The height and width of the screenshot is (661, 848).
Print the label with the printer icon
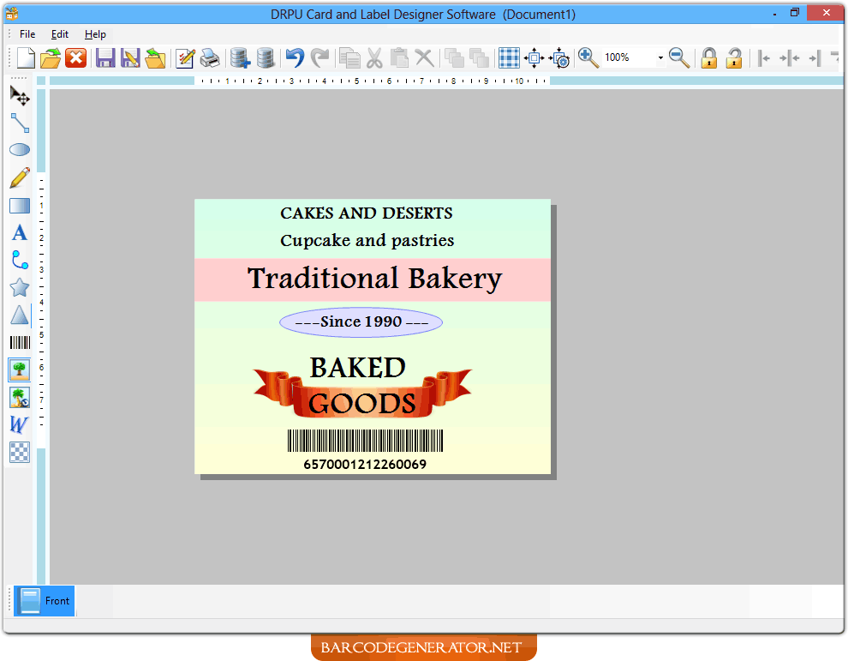coord(210,58)
